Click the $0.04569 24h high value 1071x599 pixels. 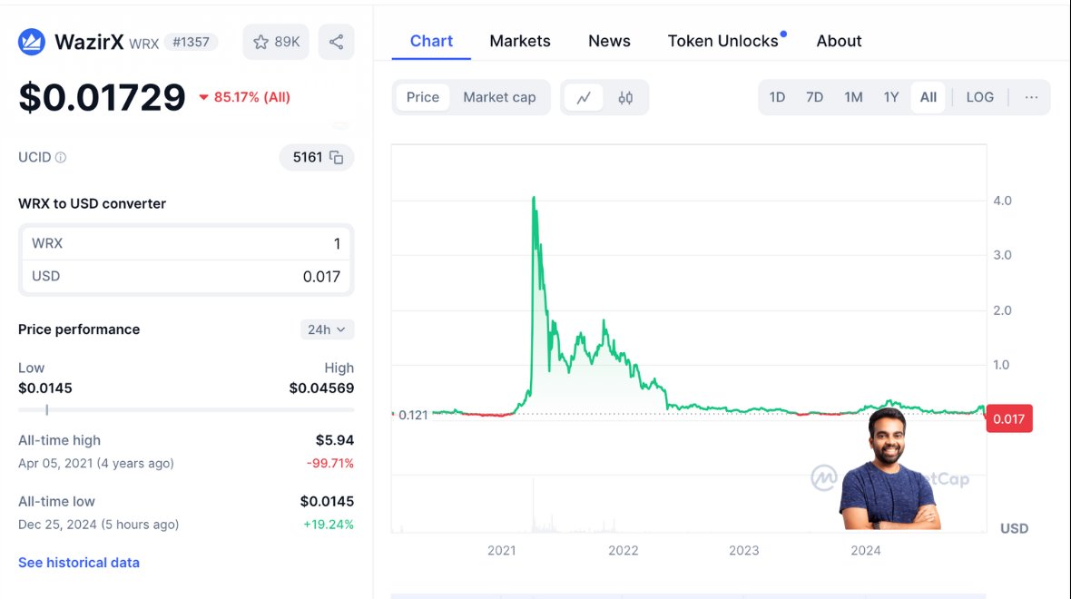click(321, 388)
